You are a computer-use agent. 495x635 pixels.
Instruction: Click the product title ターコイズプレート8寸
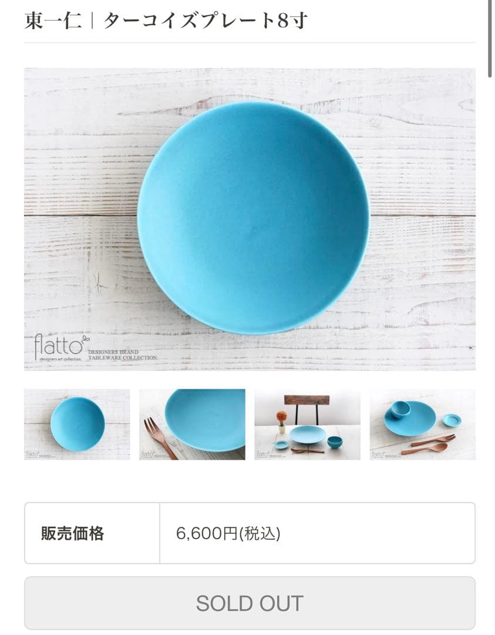tap(205, 21)
